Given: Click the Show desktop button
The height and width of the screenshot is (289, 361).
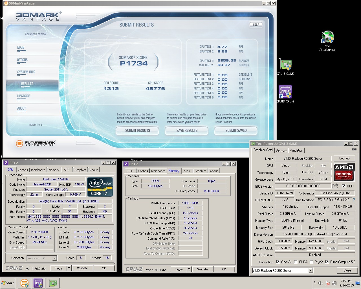Looking at the screenshot, I should click(358, 283).
